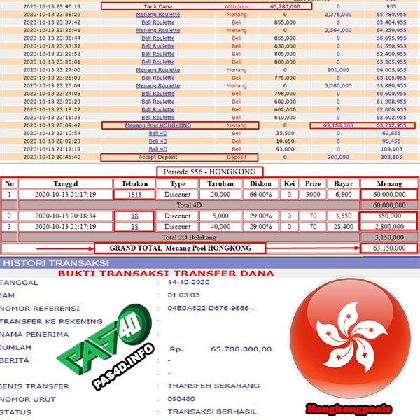Click the transfer date 14-10-2020

pos(188,282)
